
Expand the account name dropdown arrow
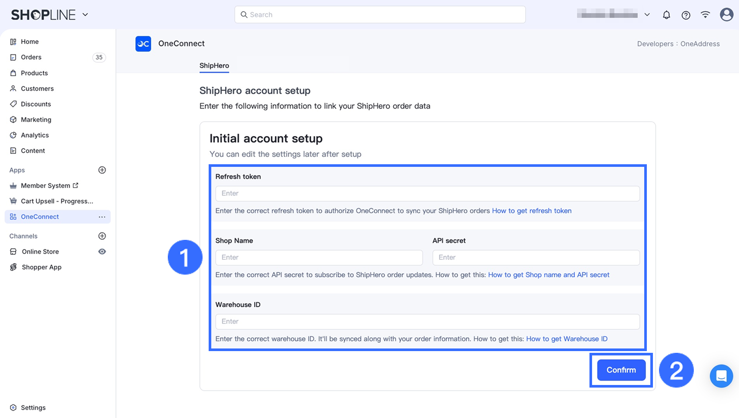pos(647,15)
